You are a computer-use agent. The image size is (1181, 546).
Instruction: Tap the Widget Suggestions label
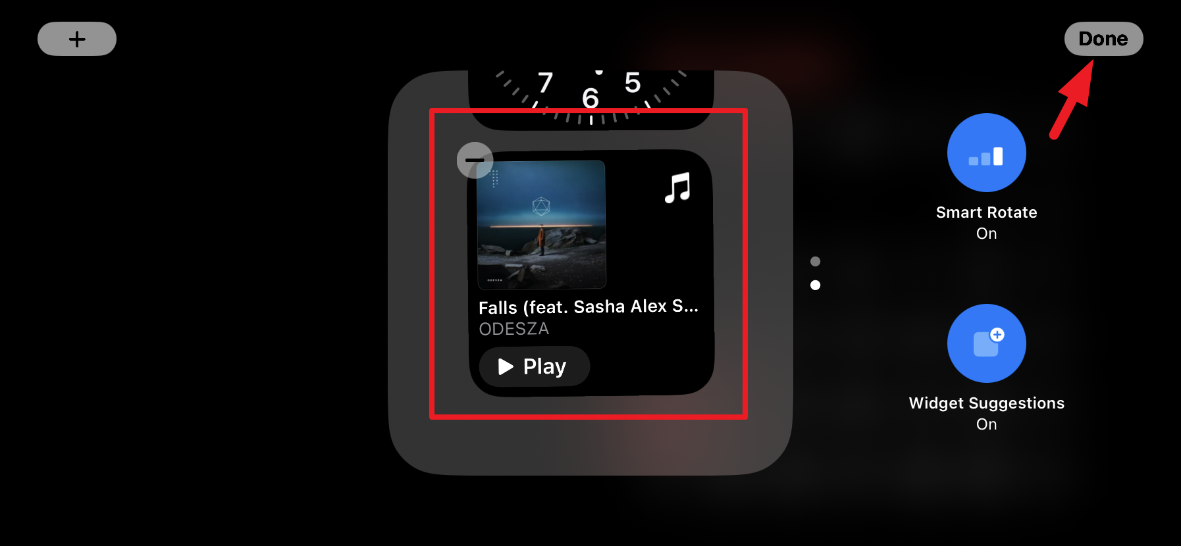click(x=986, y=403)
